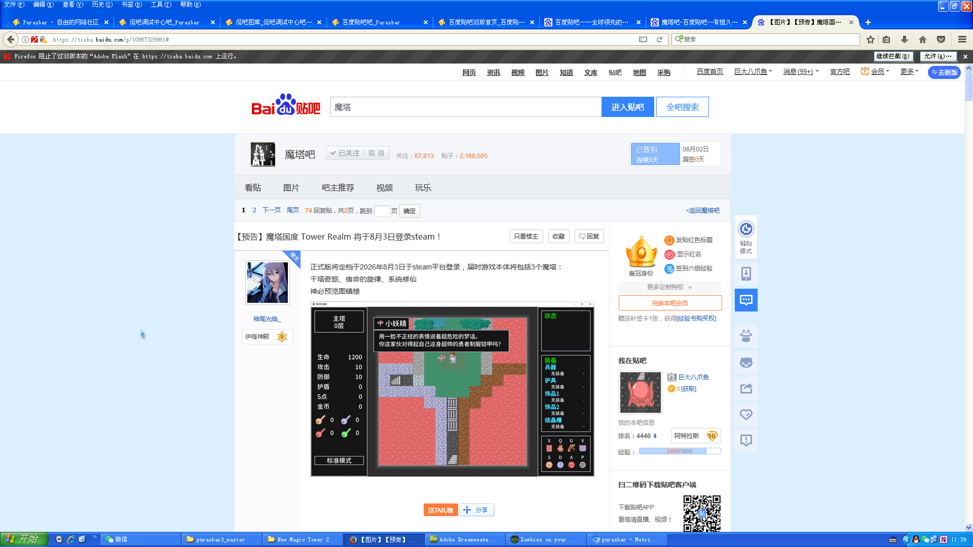Viewport: 973px width, 547px height.
Task: Open purasbar3_master folder in taskbar
Action: [221, 539]
